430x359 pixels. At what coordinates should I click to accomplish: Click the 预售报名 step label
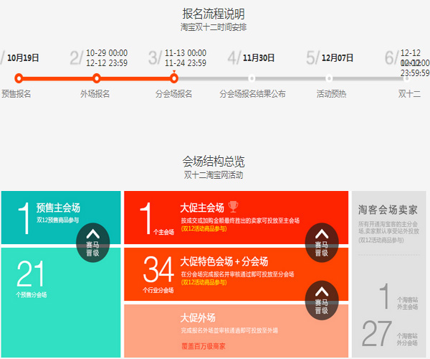click(16, 94)
